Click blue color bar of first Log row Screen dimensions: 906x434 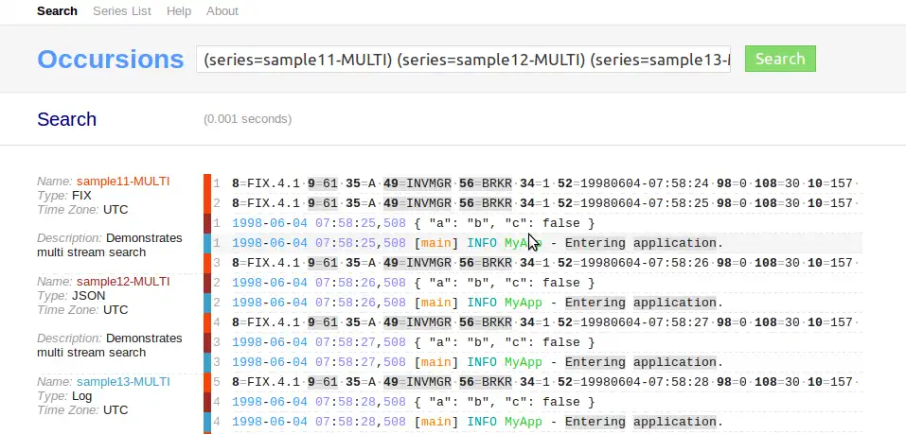click(x=207, y=243)
